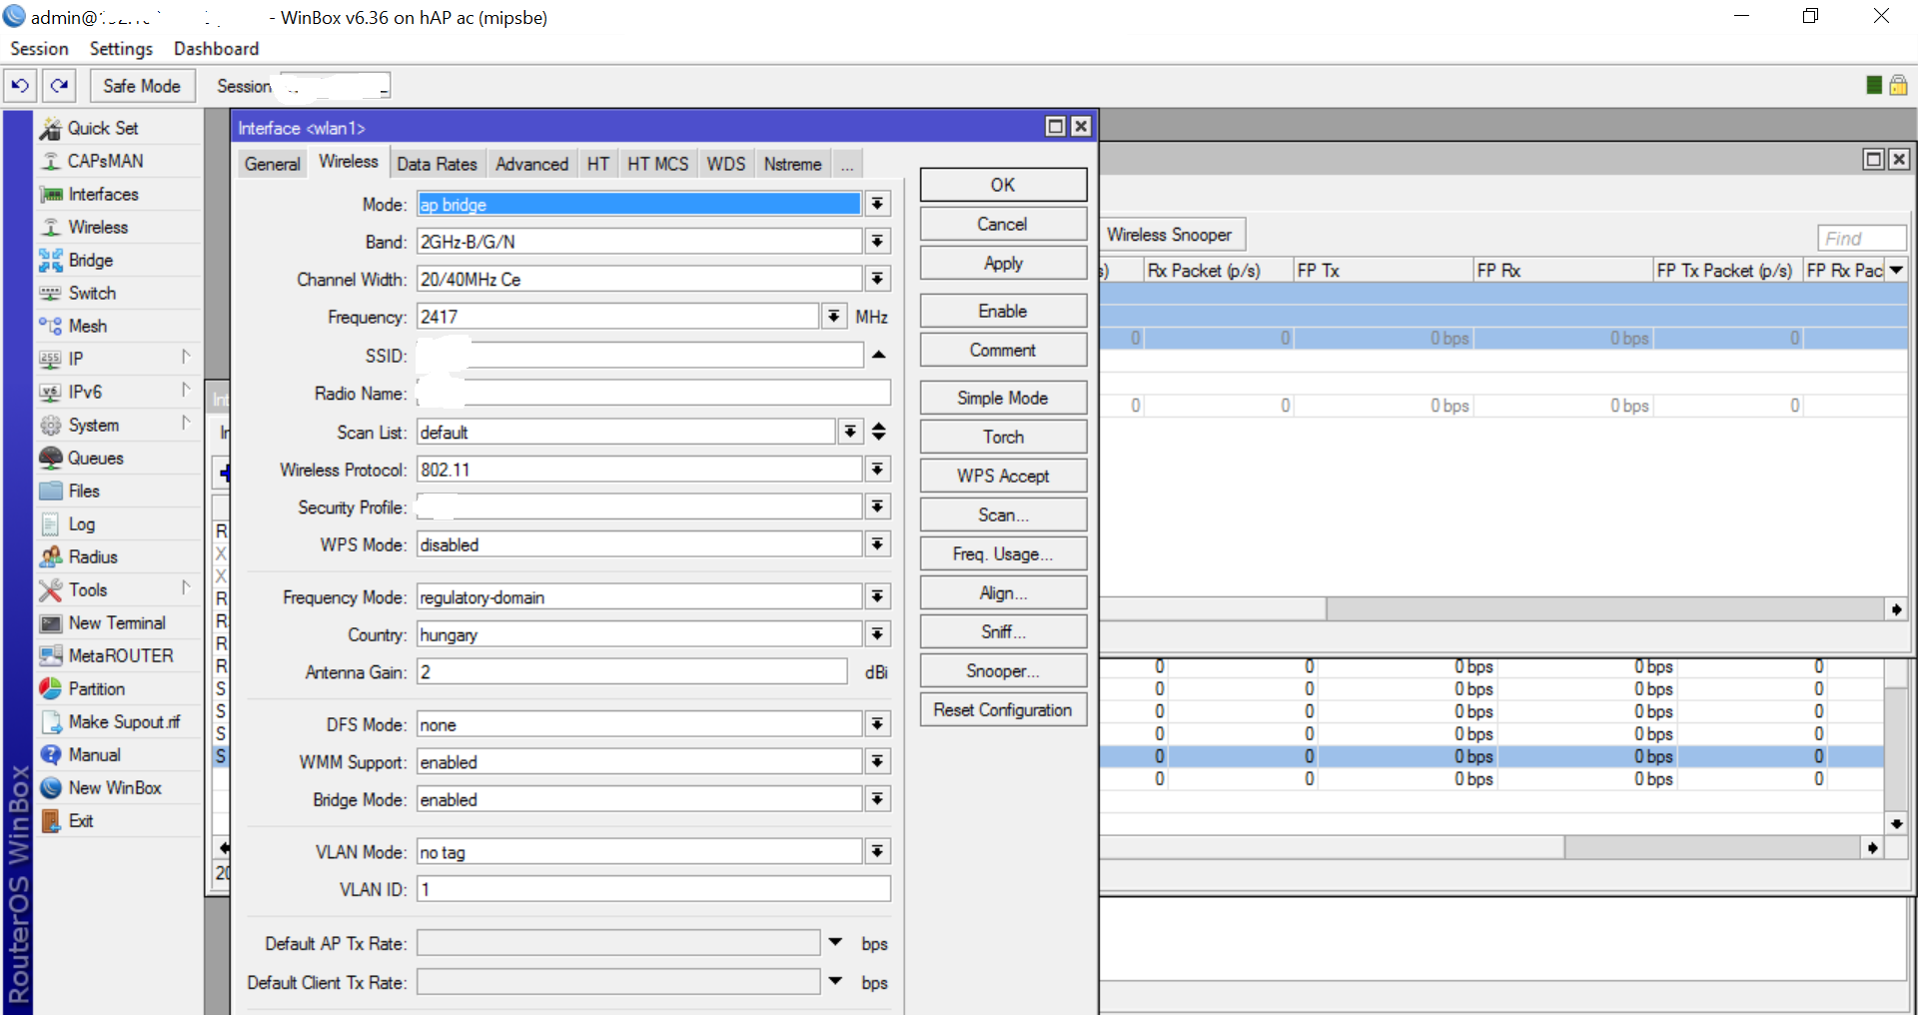
Task: Expand the VLAN Mode dropdown arrow
Action: pos(877,852)
